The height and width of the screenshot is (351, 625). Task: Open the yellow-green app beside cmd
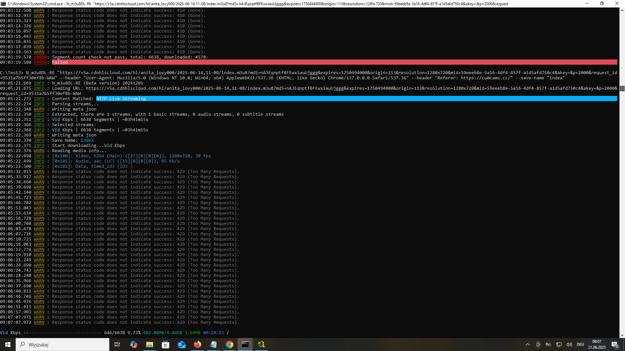point(261,344)
